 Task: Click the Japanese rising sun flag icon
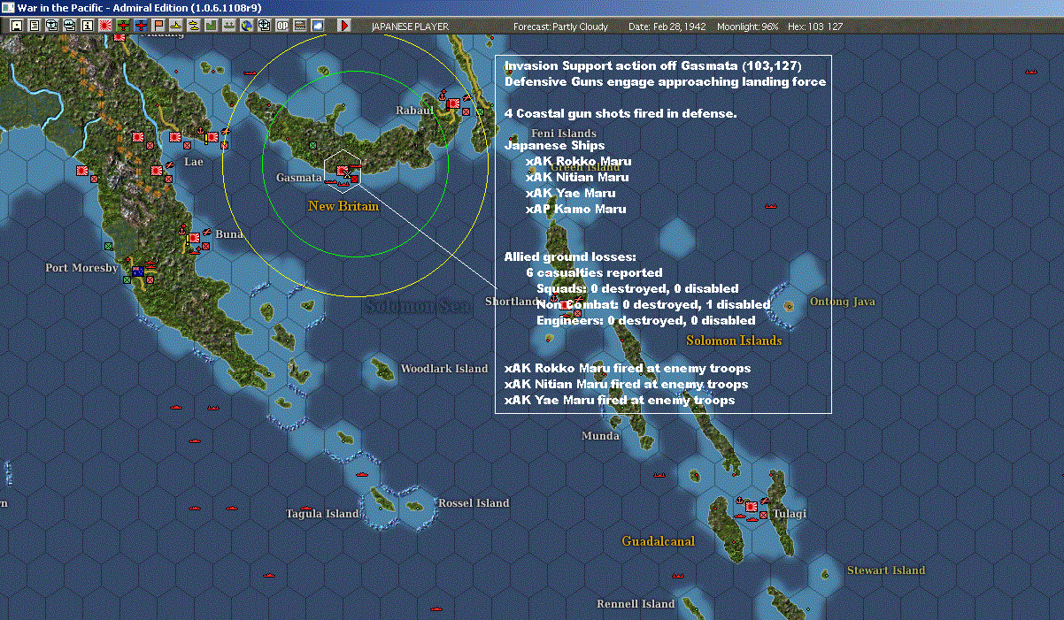(x=105, y=26)
